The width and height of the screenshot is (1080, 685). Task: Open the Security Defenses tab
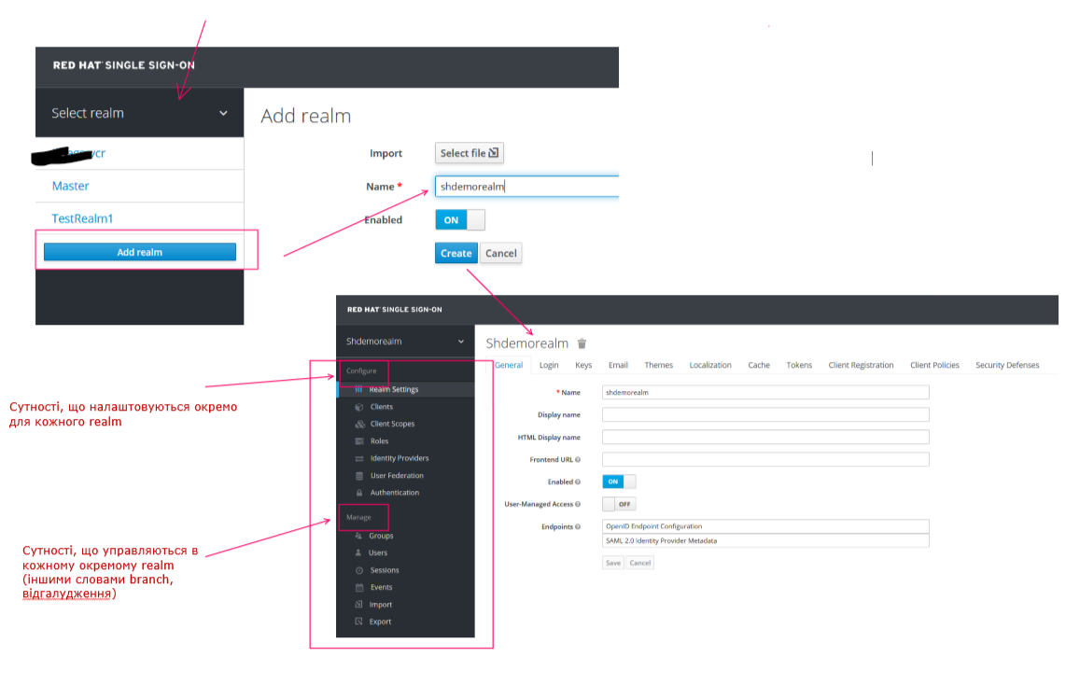click(x=1007, y=365)
